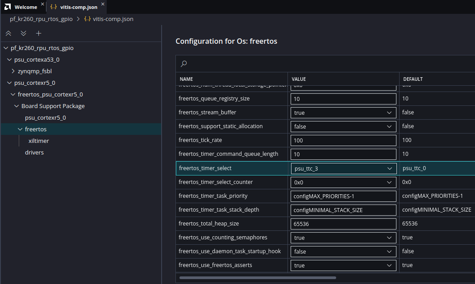Click the search magnifier icon
The height and width of the screenshot is (284, 475).
coord(183,64)
